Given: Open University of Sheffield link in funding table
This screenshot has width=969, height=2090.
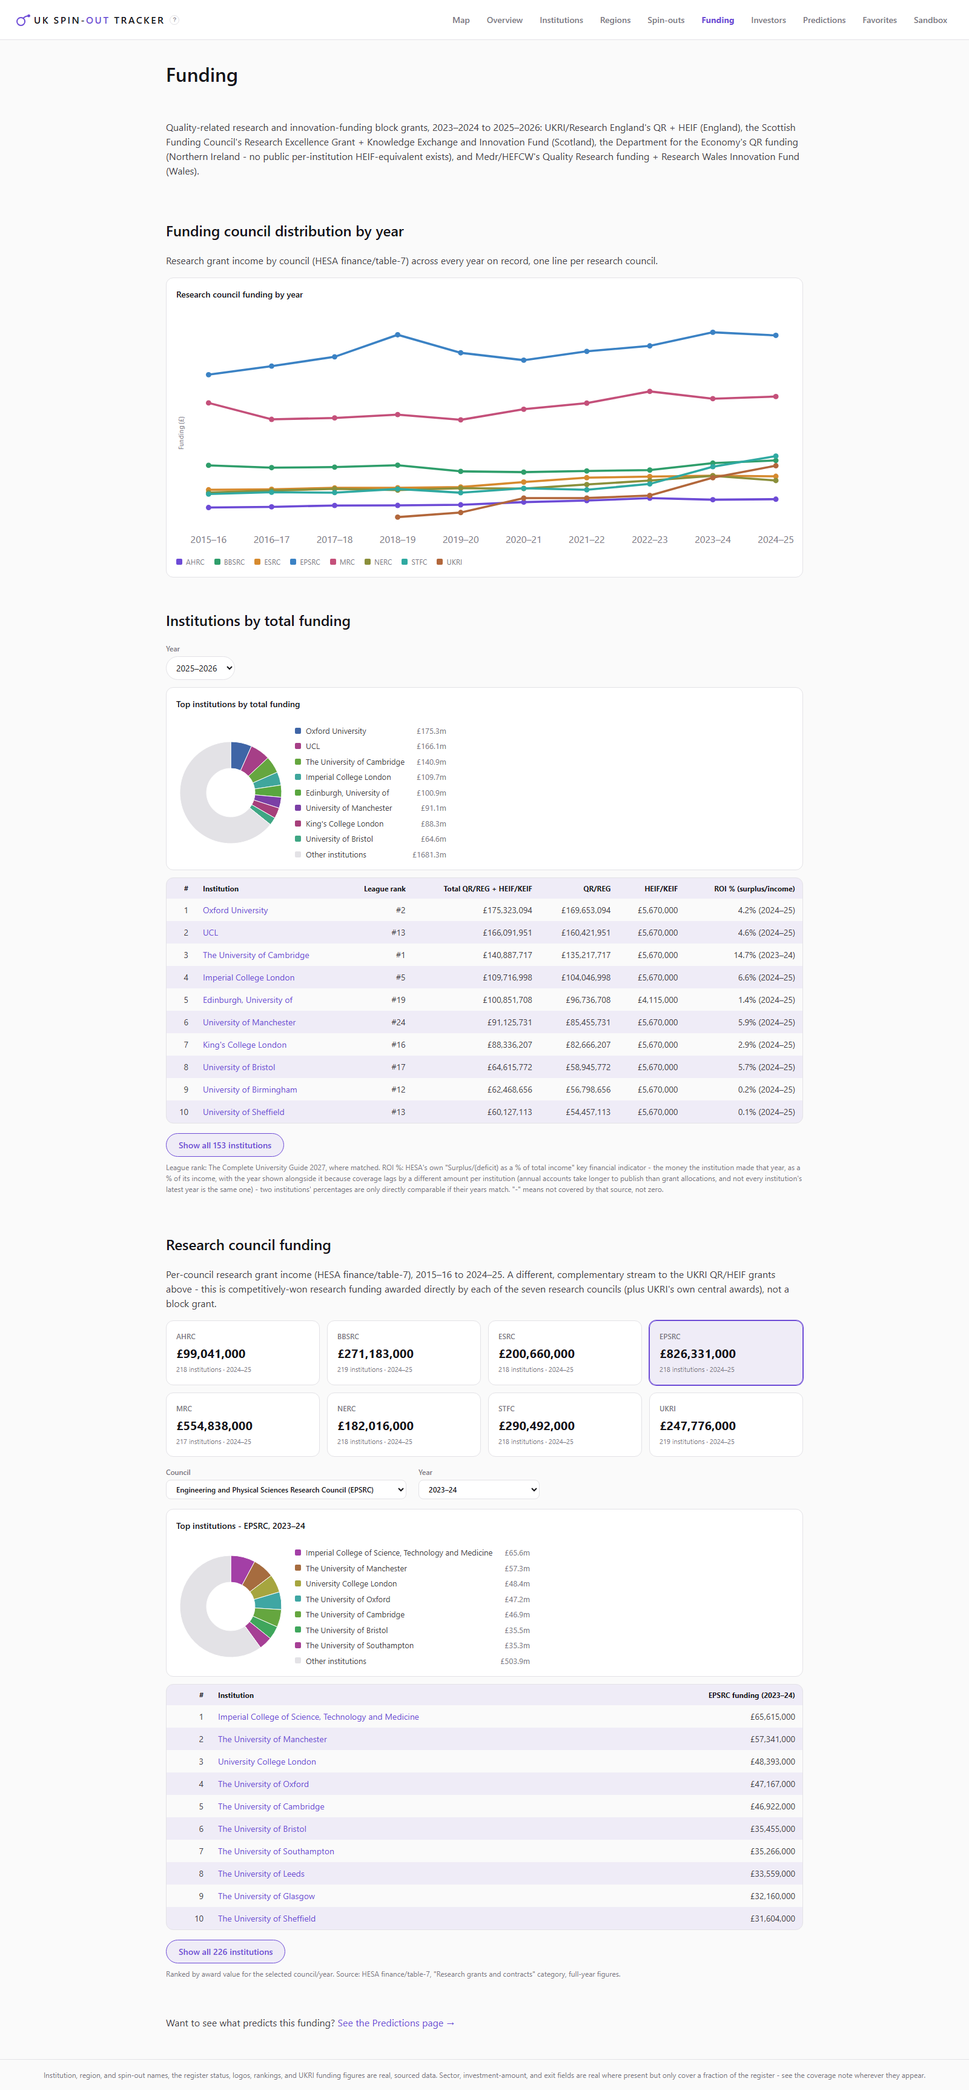Looking at the screenshot, I should pyautogui.click(x=243, y=1113).
